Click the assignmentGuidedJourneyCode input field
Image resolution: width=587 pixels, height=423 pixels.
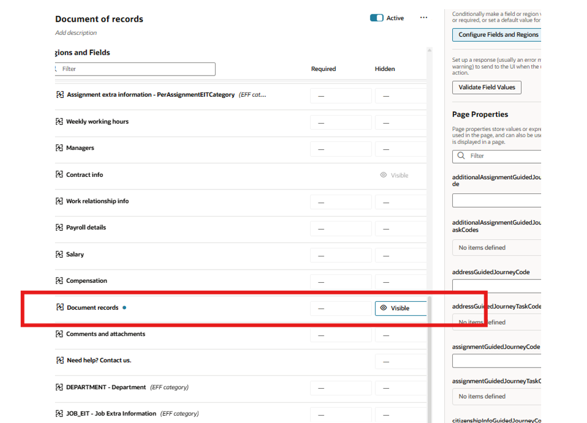[497, 361]
